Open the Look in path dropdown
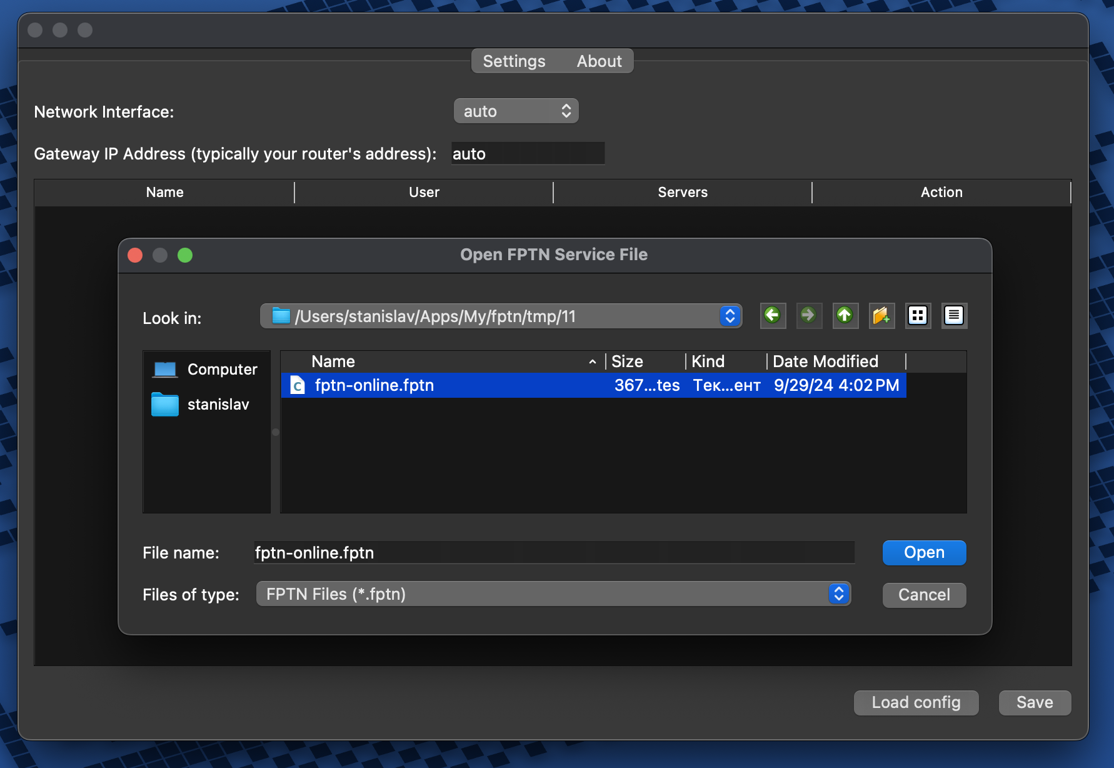This screenshot has height=768, width=1114. pos(501,316)
